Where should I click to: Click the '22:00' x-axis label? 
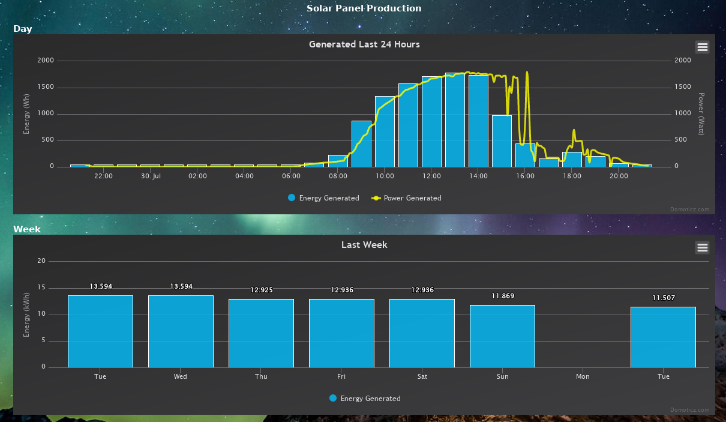(104, 176)
